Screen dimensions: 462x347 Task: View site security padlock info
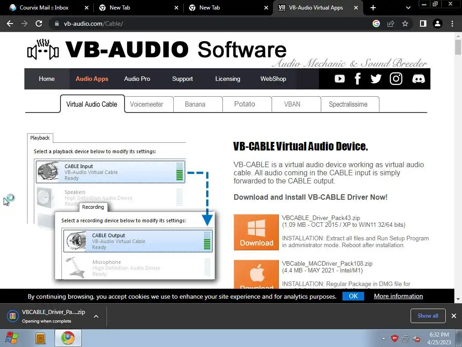pos(57,23)
